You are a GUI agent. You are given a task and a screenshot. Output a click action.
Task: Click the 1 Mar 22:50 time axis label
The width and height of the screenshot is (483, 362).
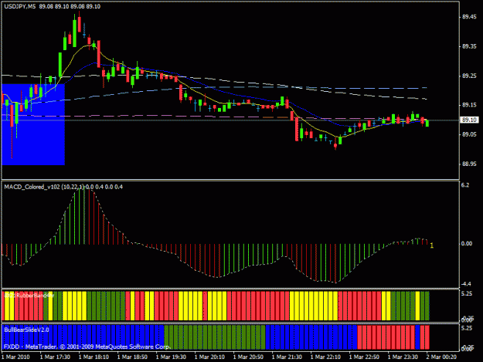(364, 357)
